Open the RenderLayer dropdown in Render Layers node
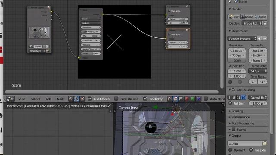Image resolution: width=276 pixels, height=155 pixels. tap(38, 51)
